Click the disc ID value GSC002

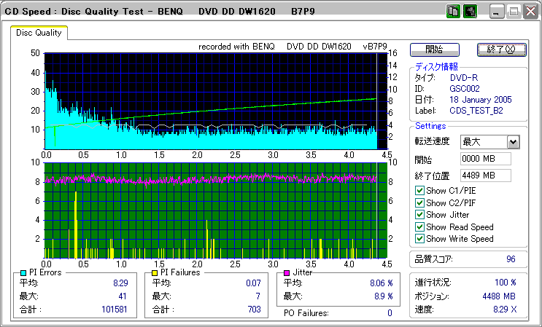[x=465, y=89]
